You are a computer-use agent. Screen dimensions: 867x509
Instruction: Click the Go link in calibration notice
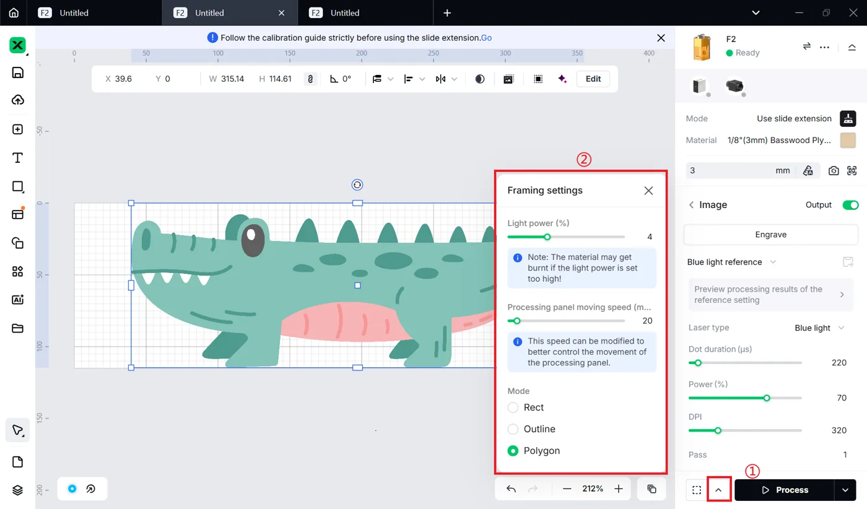click(486, 38)
